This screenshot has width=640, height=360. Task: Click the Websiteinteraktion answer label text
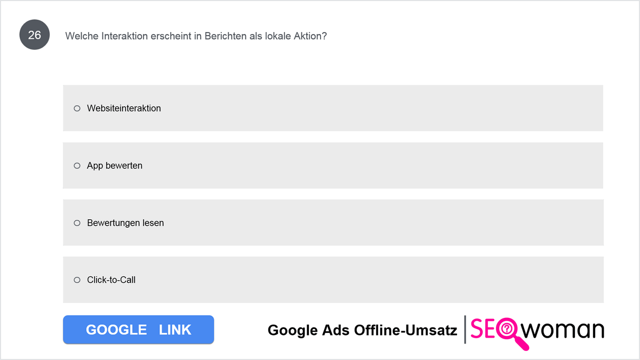coord(124,108)
